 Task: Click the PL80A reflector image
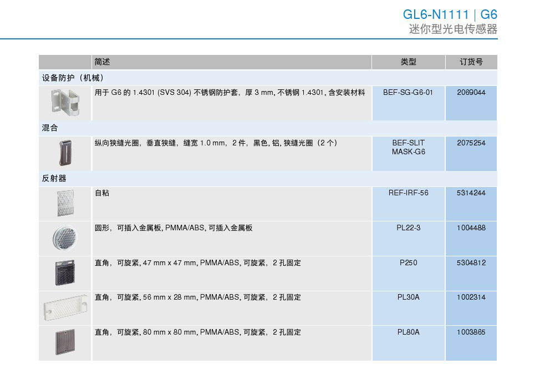coord(65,342)
